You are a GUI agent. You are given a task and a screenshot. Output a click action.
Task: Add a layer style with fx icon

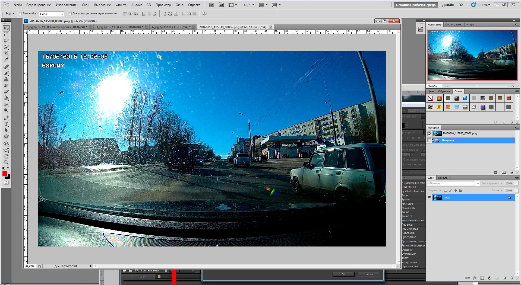pyautogui.click(x=475, y=278)
